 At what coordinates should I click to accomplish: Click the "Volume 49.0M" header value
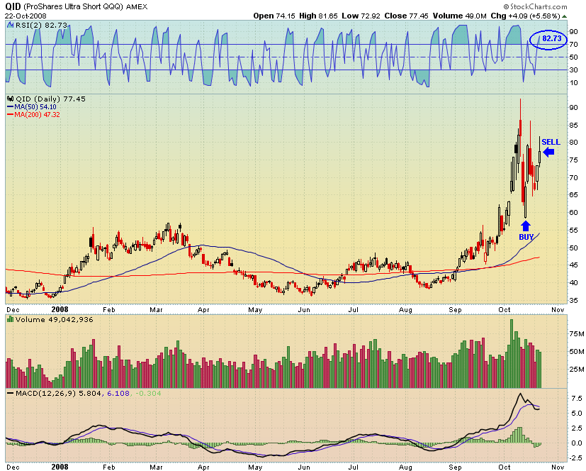pos(460,16)
